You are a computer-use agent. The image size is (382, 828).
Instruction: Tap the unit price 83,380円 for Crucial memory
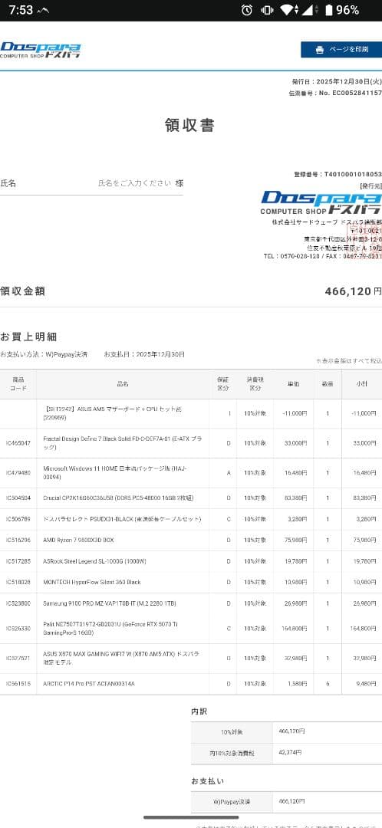click(296, 498)
